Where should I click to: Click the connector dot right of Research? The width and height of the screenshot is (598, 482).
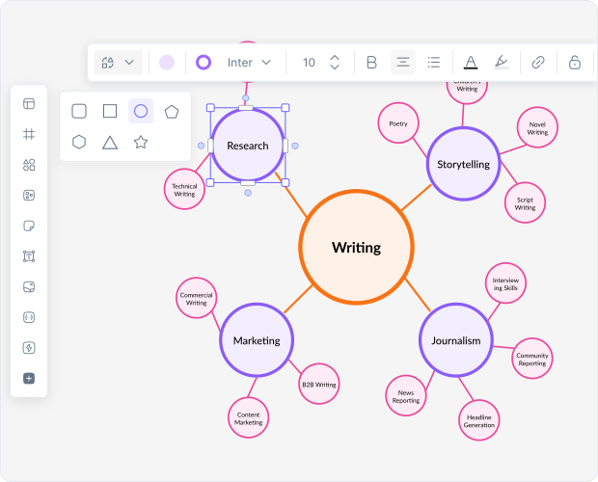coord(295,146)
